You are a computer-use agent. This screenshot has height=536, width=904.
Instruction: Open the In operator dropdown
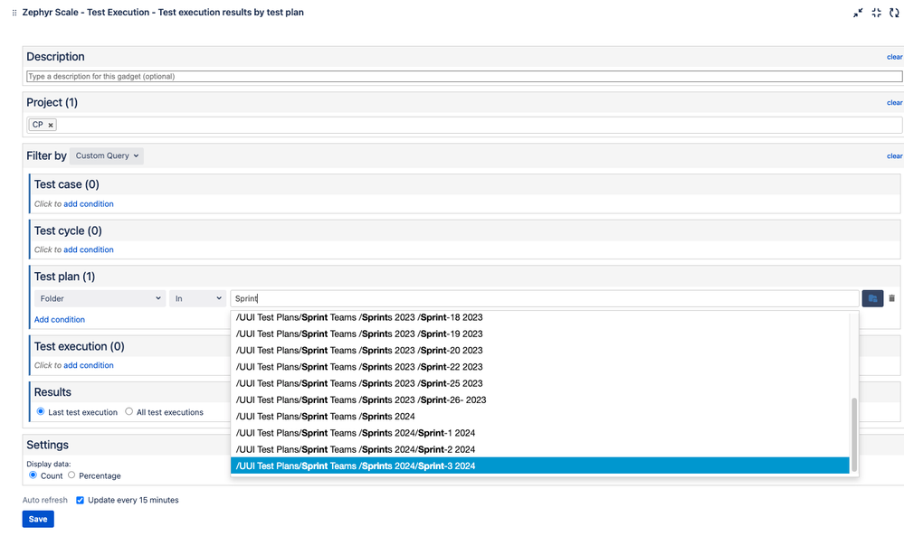point(197,298)
